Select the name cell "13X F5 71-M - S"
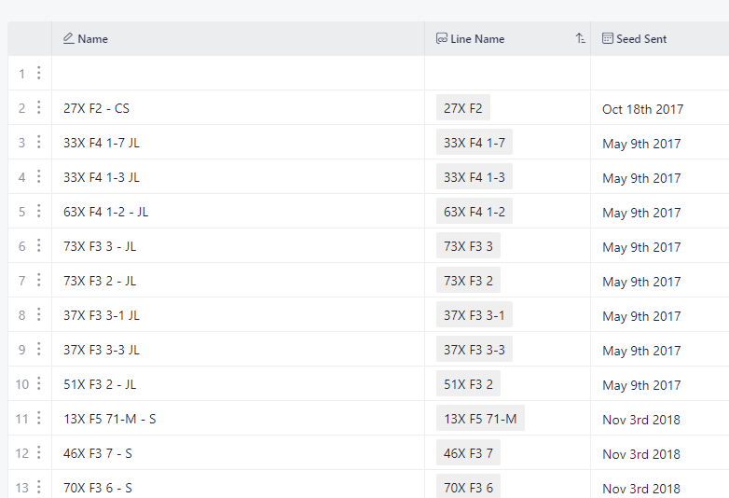The width and height of the screenshot is (729, 498). click(238, 419)
